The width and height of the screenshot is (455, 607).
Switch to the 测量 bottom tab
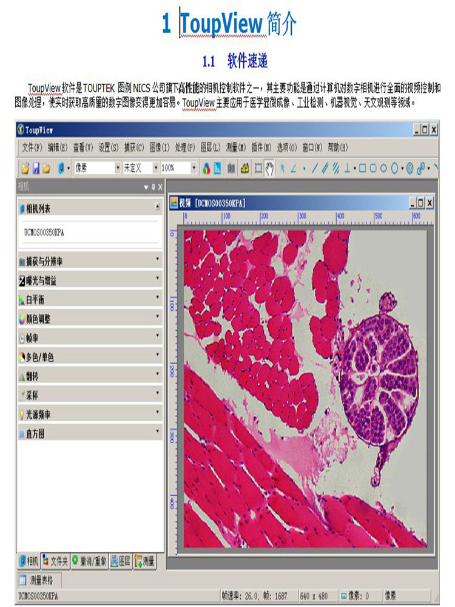click(145, 560)
